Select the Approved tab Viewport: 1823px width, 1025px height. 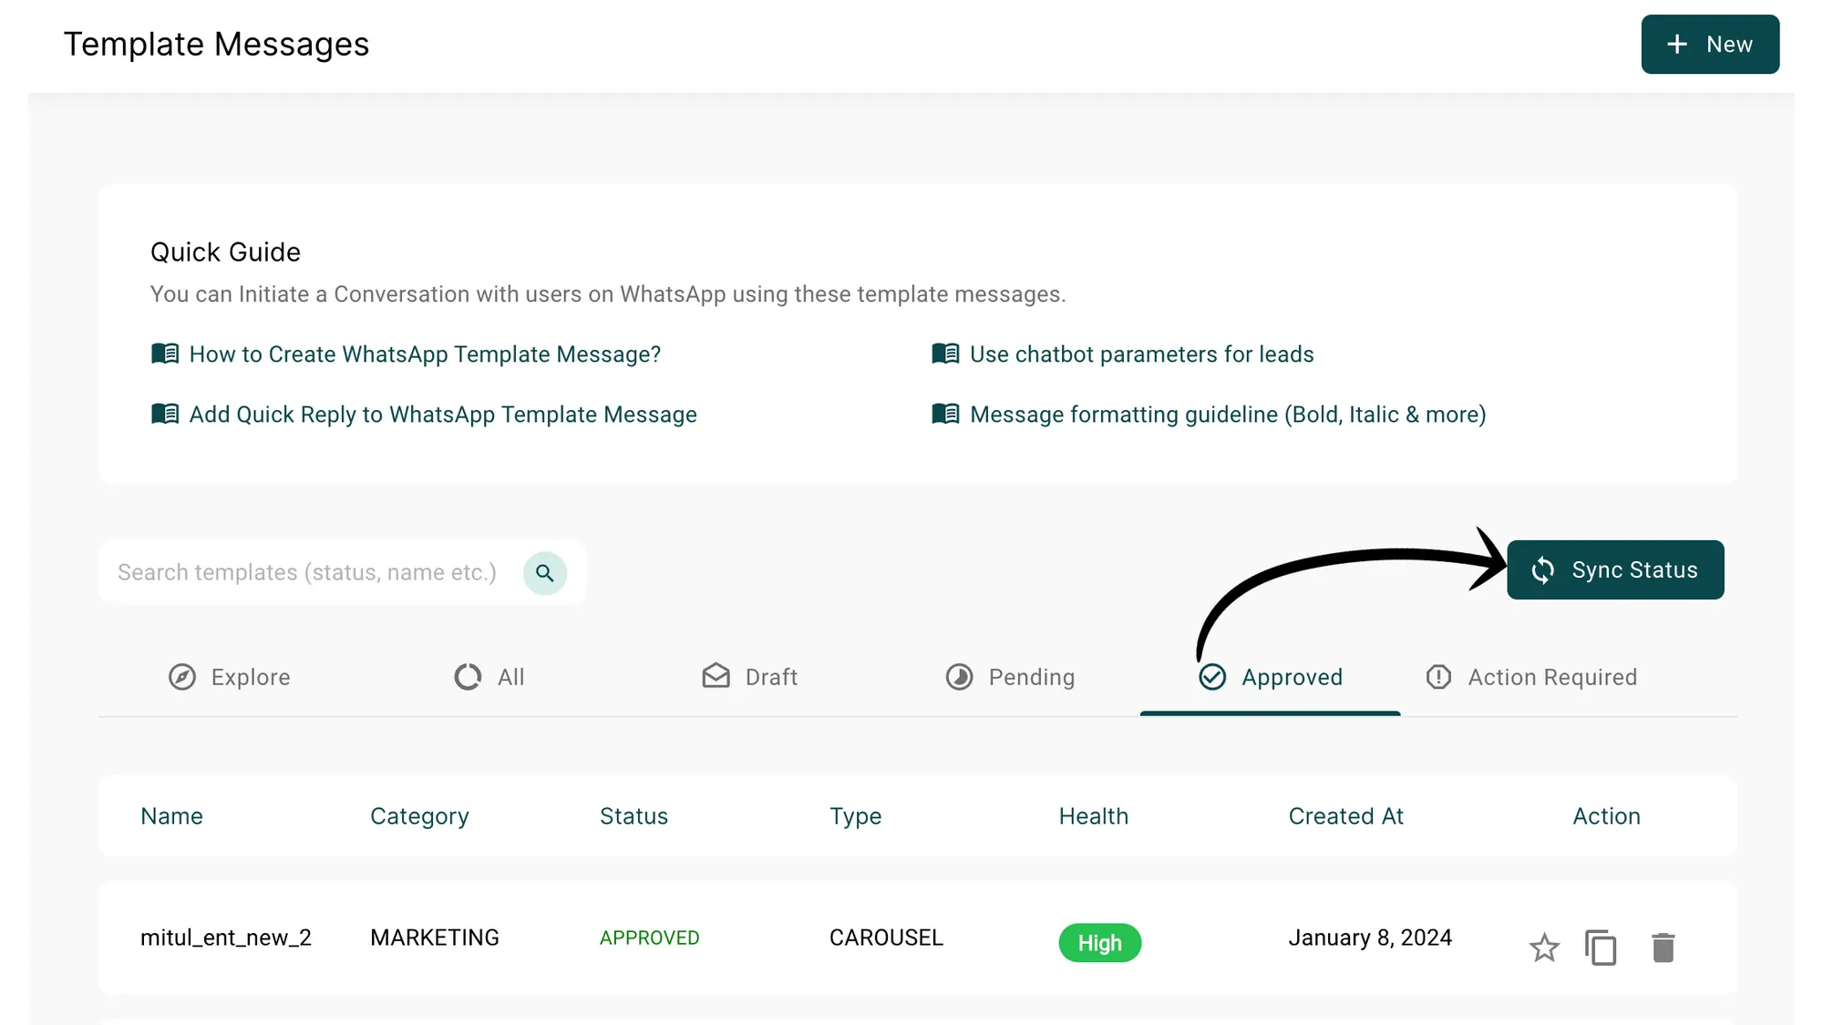(x=1292, y=677)
